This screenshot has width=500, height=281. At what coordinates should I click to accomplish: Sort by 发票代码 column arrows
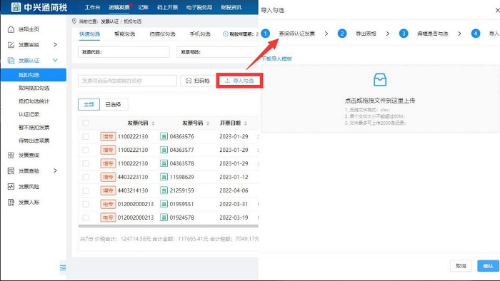point(153,123)
